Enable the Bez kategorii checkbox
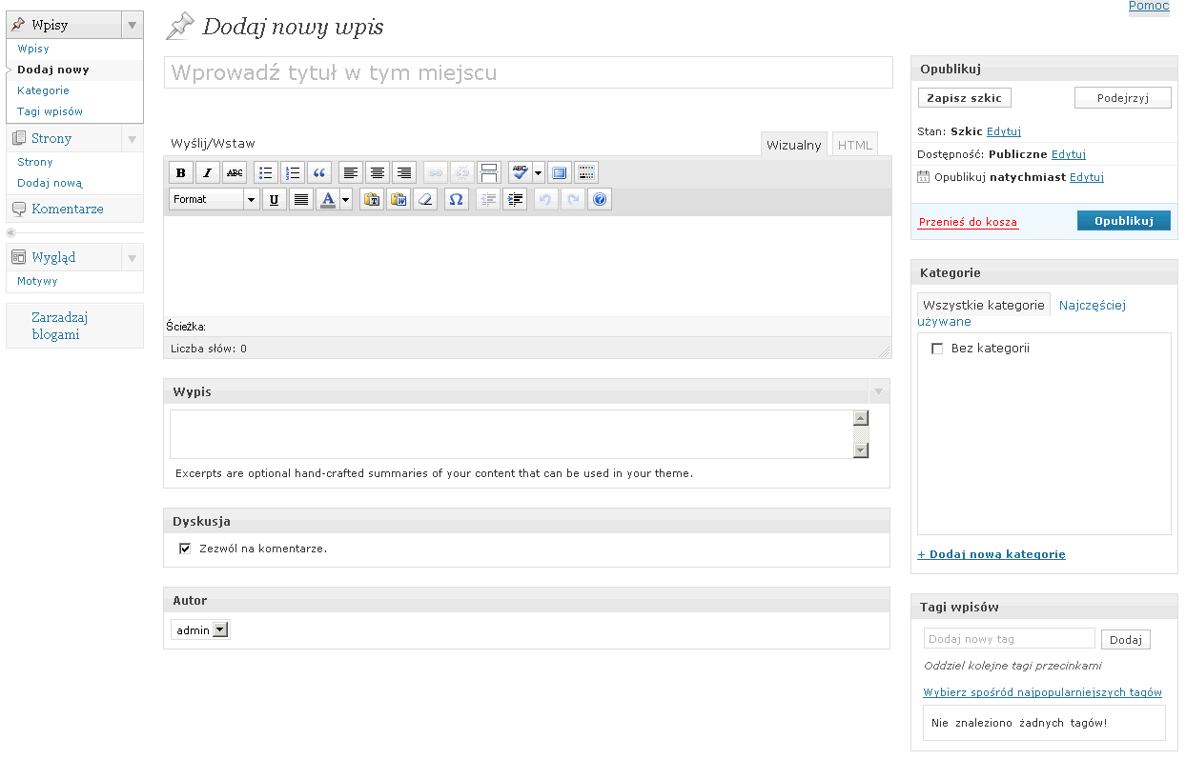The height and width of the screenshot is (759, 1186). click(937, 349)
